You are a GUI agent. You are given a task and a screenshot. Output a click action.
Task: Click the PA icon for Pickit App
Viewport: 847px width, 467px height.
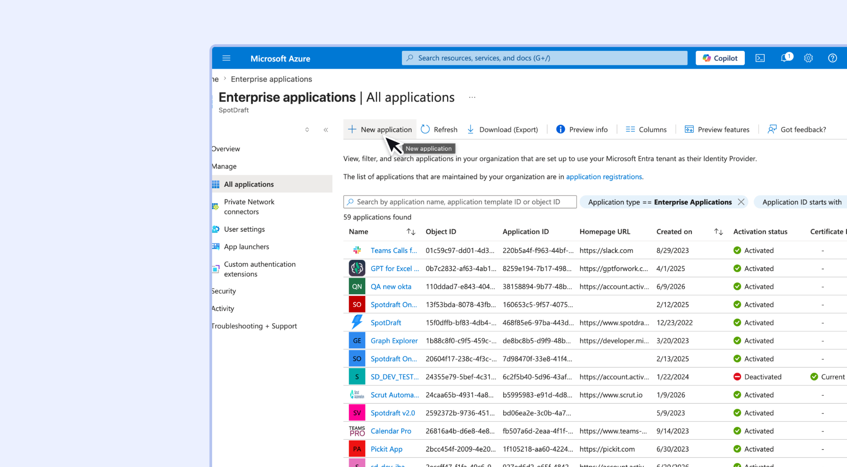click(x=357, y=449)
